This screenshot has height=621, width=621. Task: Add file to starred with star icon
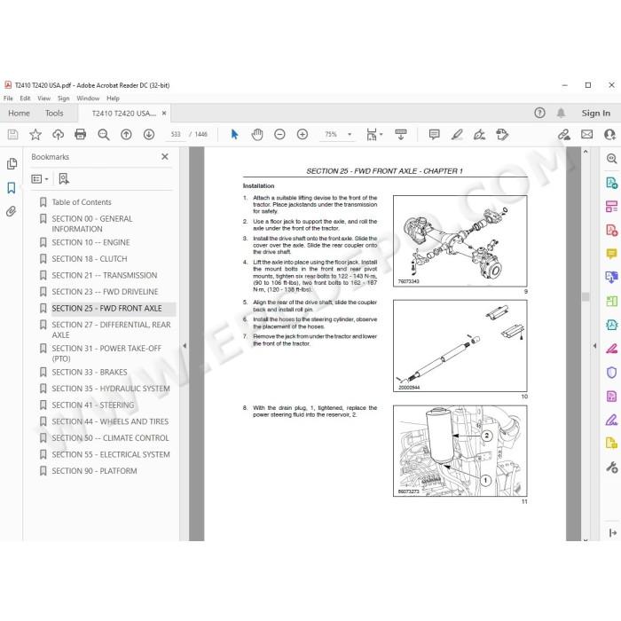point(35,135)
